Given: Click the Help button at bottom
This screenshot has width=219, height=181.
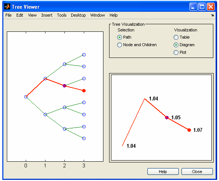Looking at the screenshot, I should (x=163, y=172).
